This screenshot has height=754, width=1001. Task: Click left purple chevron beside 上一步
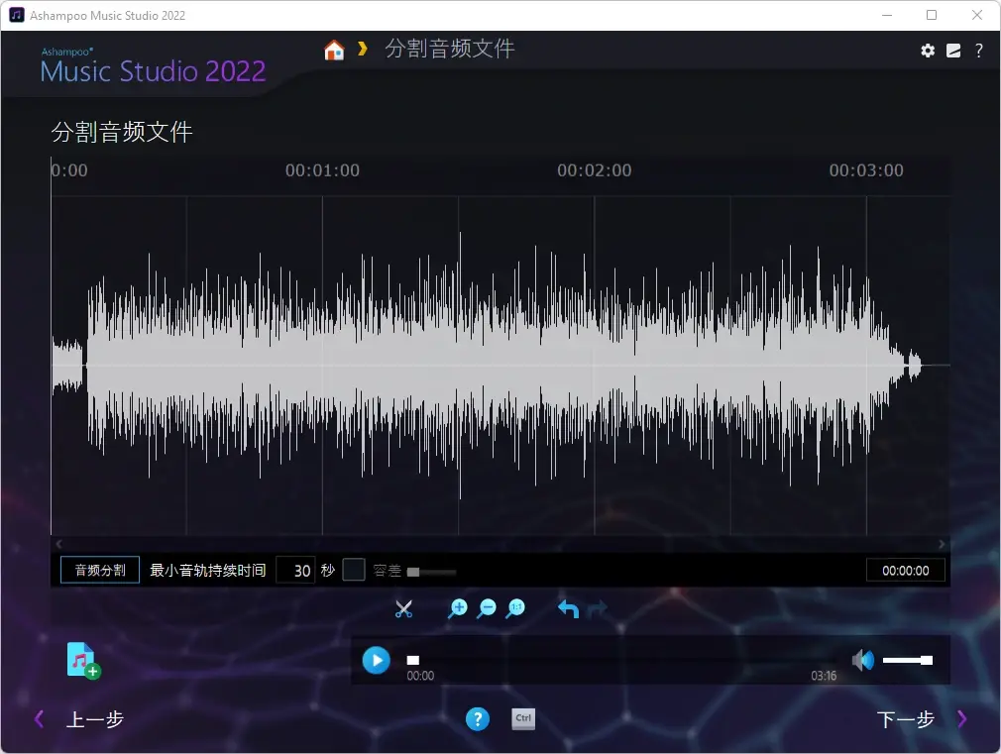[39, 719]
